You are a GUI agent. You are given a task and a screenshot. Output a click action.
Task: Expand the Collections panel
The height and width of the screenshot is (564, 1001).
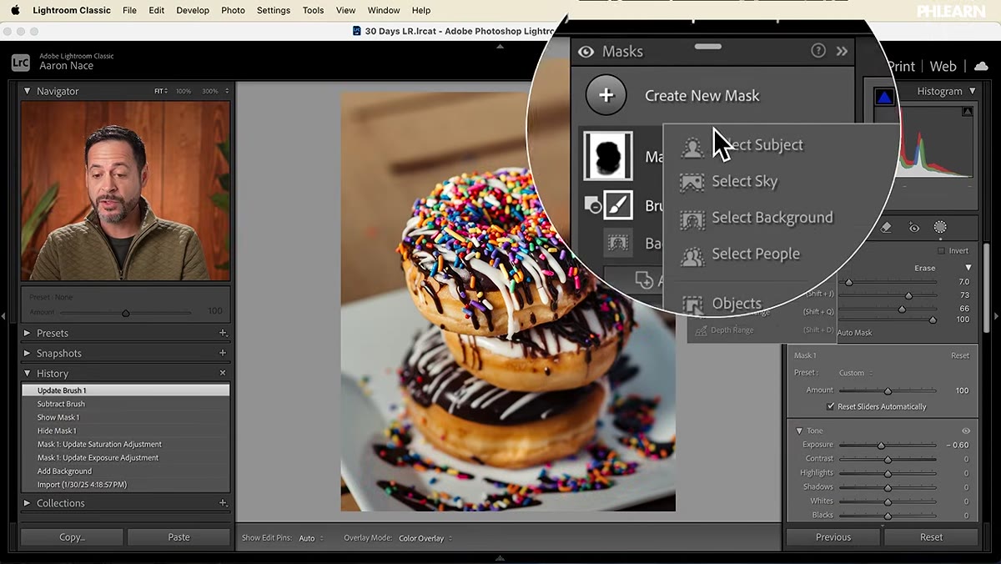click(27, 503)
